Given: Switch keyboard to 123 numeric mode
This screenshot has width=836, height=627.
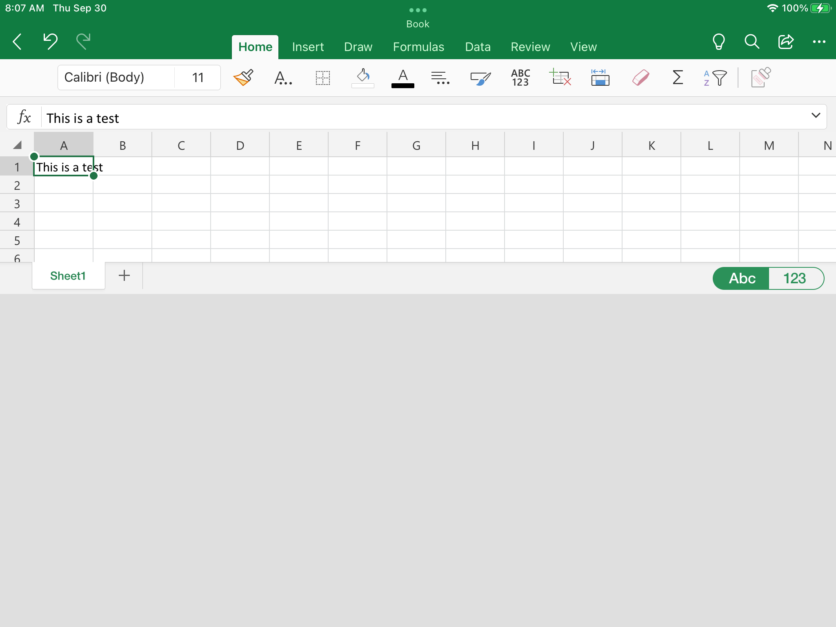Looking at the screenshot, I should click(794, 278).
